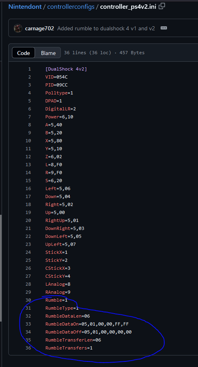Click the Power=6,10 code line
Image resolution: width=198 pixels, height=367 pixels.
[59, 117]
